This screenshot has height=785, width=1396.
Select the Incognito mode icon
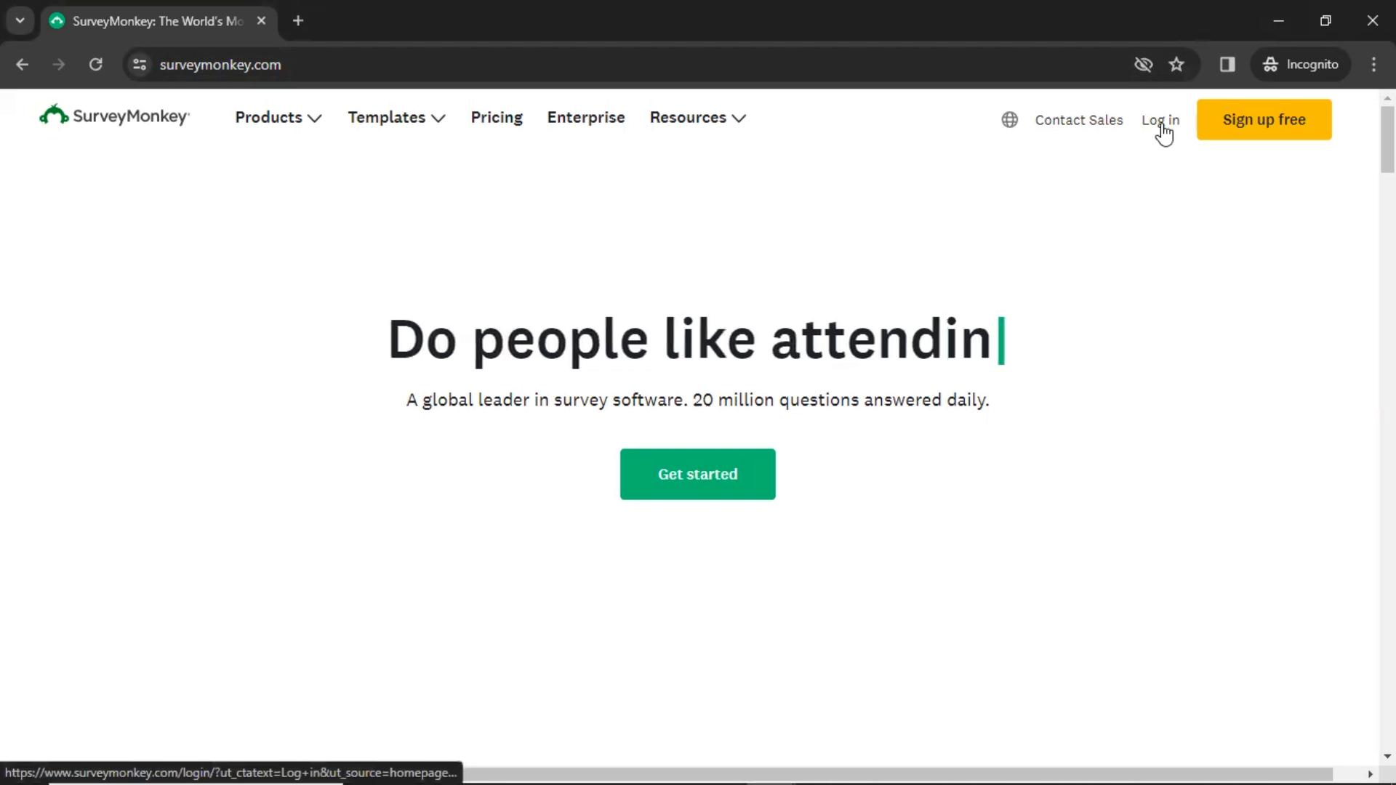tap(1270, 64)
